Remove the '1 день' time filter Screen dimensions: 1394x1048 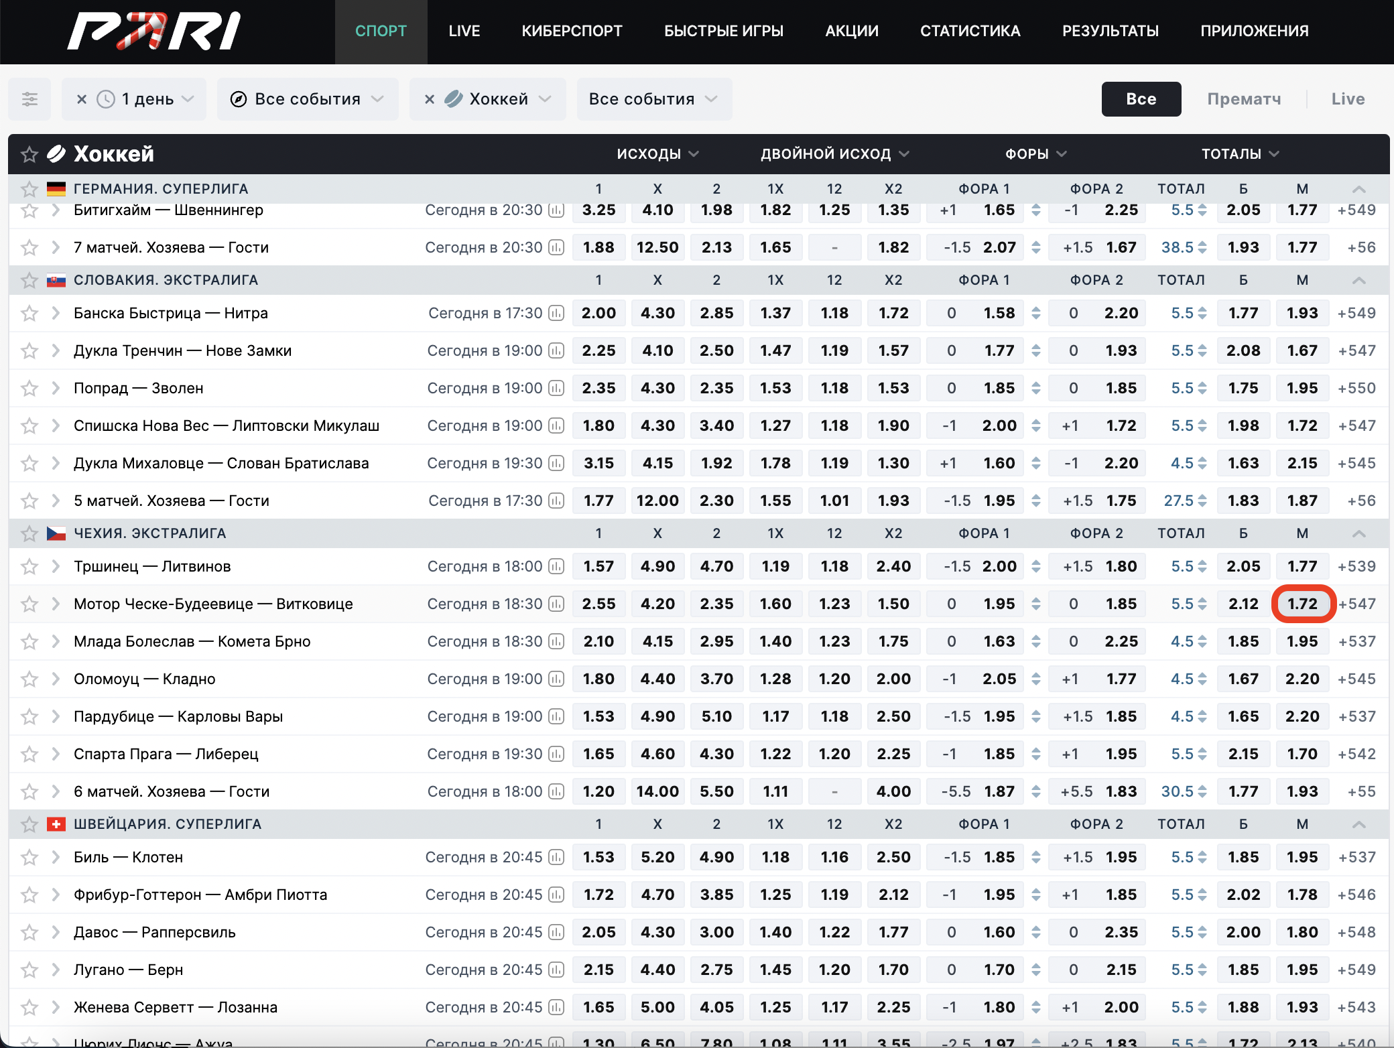(x=82, y=99)
